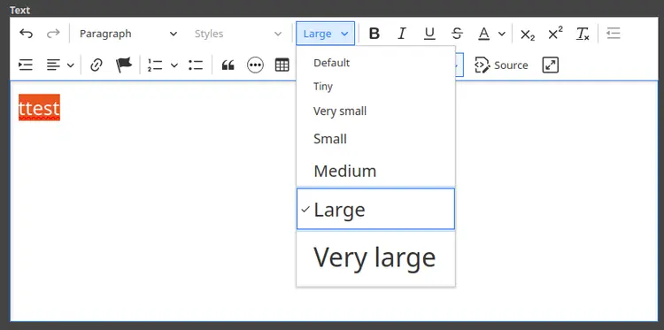Collapse the Large font size dropdown
Image resolution: width=664 pixels, height=330 pixels.
(325, 34)
